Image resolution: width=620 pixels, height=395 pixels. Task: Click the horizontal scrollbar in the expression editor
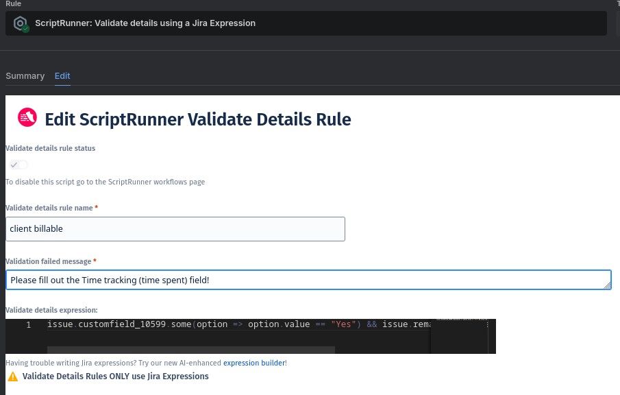click(191, 350)
